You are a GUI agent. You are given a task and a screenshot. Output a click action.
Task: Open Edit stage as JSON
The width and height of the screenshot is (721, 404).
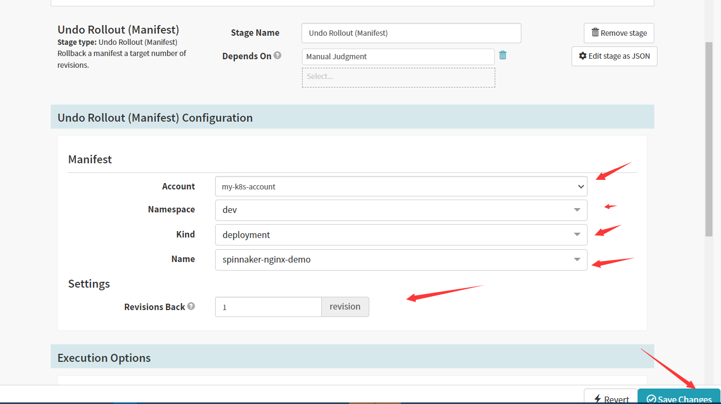(614, 56)
